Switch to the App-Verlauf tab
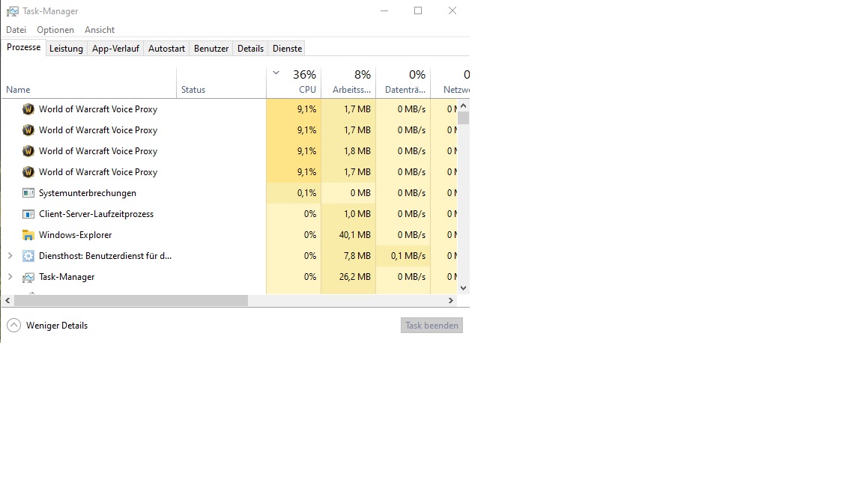Viewport: 863px width, 485px height. point(115,49)
